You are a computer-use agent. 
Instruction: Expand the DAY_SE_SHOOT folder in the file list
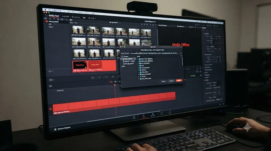138,63
